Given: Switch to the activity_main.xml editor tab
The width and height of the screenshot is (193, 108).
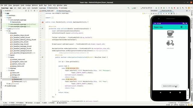Looking at the screenshot, I should tap(47, 11).
